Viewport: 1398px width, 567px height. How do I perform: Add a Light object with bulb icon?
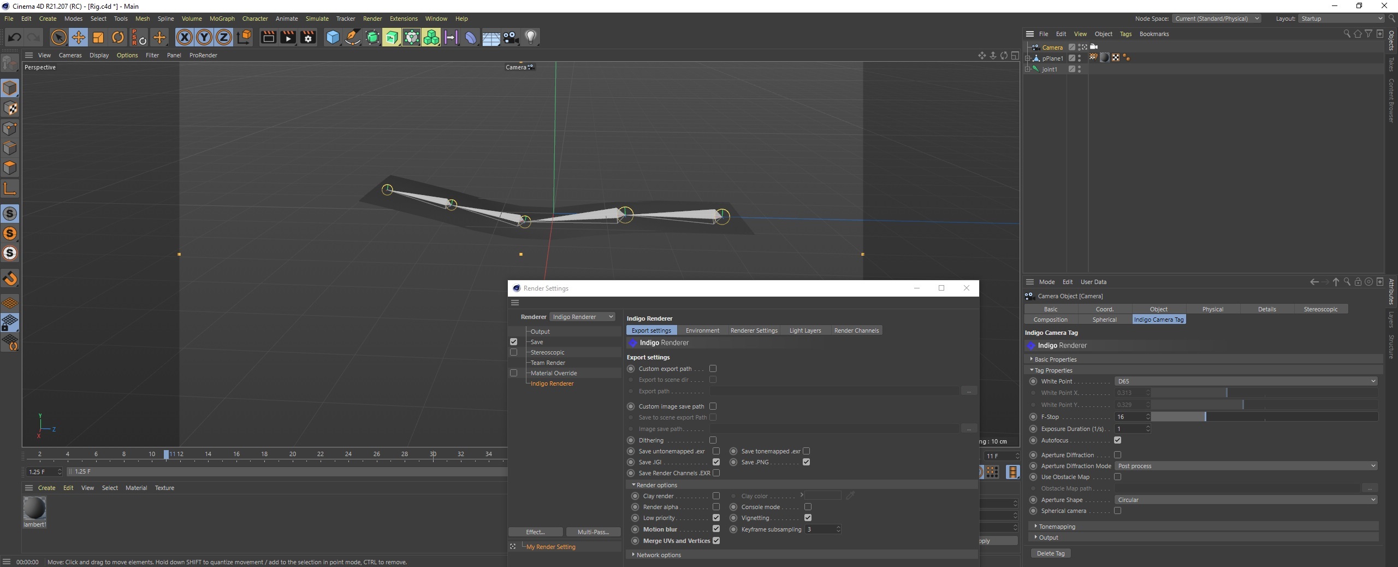coord(531,37)
